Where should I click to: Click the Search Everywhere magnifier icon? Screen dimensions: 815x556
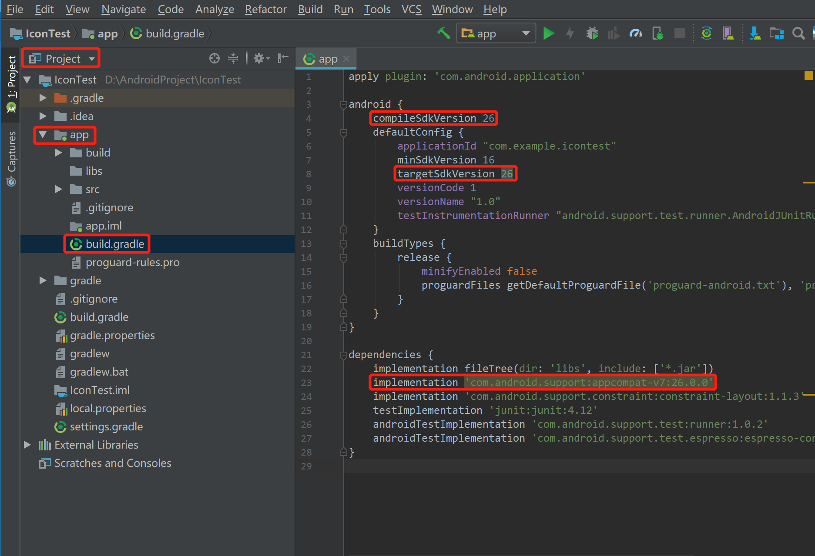pos(798,33)
